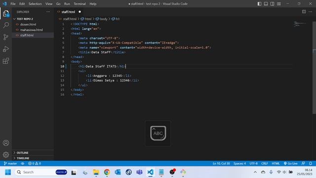The image size is (316, 178).
Task: Click html in breadcrumb
Action: pyautogui.click(x=88, y=19)
